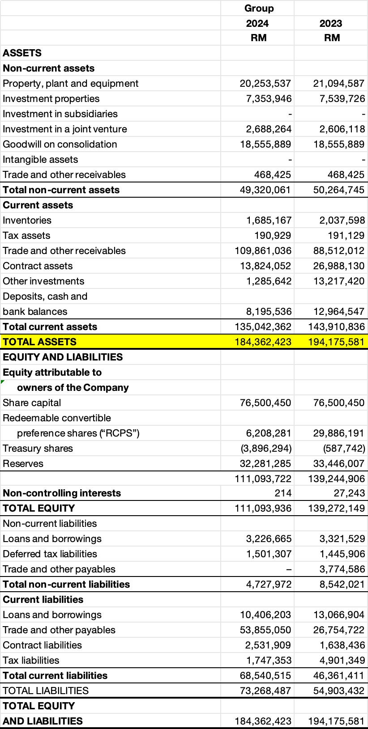Viewport: 368px width, 729px height.
Task: Click the 2024 Contract assets value 13,824,052
Action: tap(265, 266)
